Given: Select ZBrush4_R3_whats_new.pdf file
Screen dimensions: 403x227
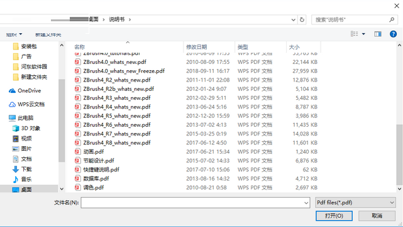Looking at the screenshot, I should (x=117, y=98).
